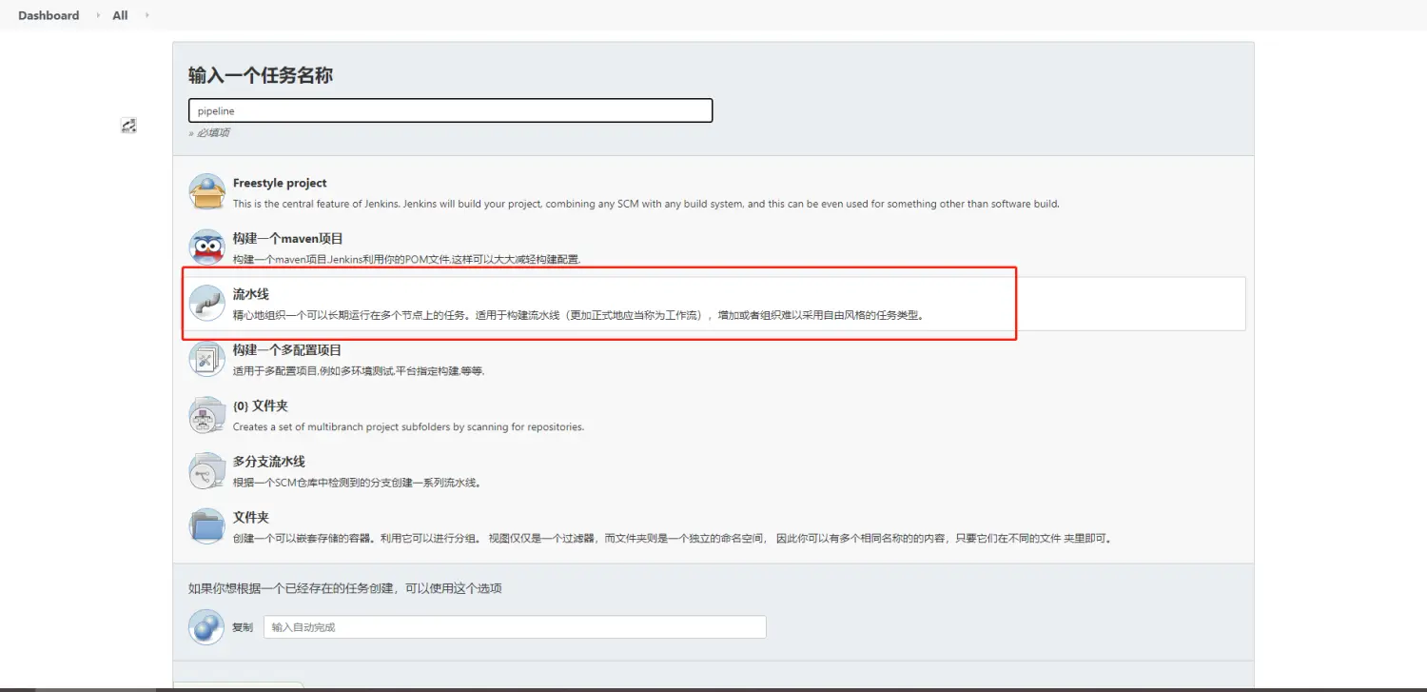1427x692 pixels.
Task: Click the {0} 文件夹 organization folder icon
Action: coord(206,415)
